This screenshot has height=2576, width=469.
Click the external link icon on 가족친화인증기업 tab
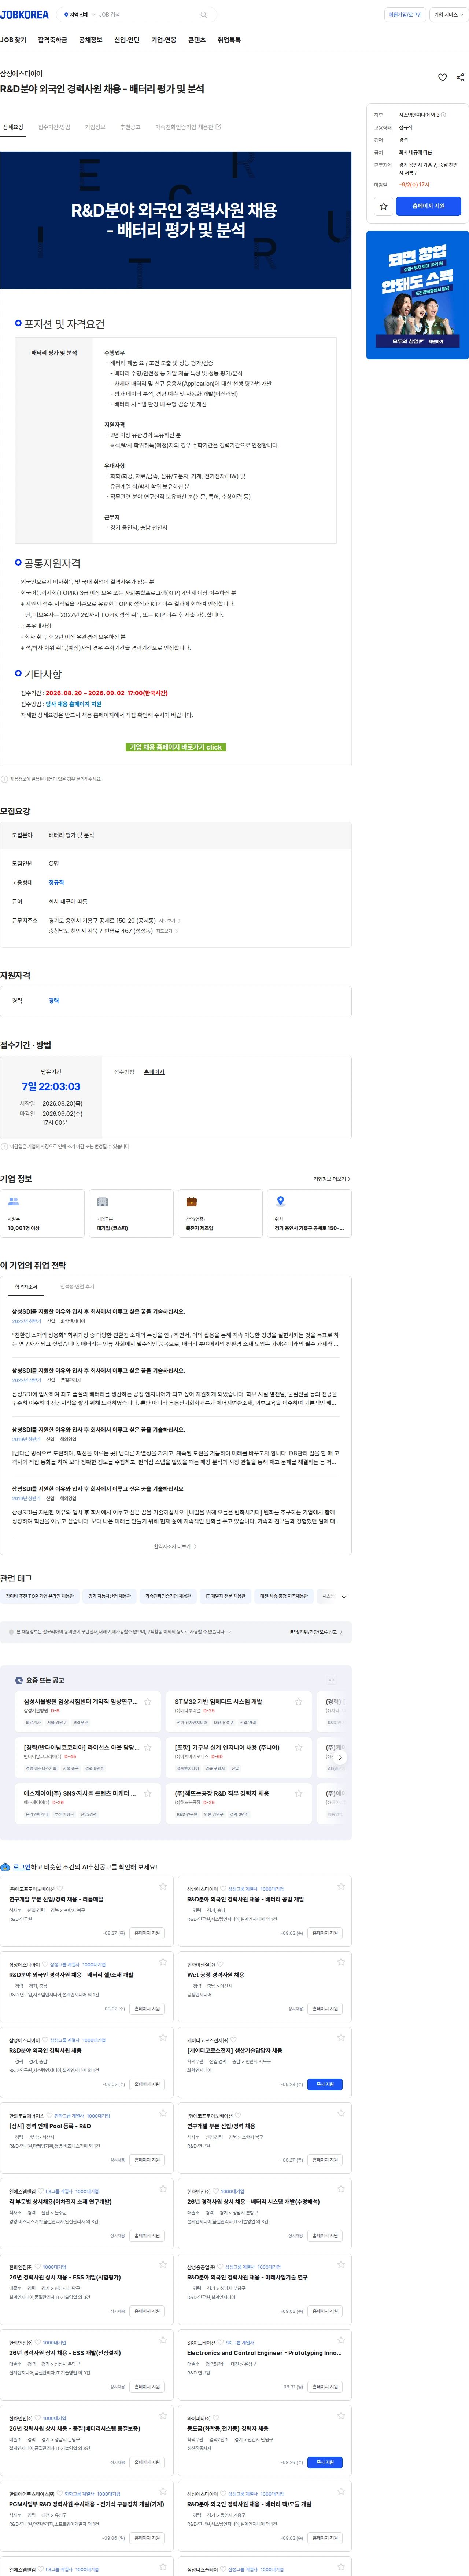point(218,127)
